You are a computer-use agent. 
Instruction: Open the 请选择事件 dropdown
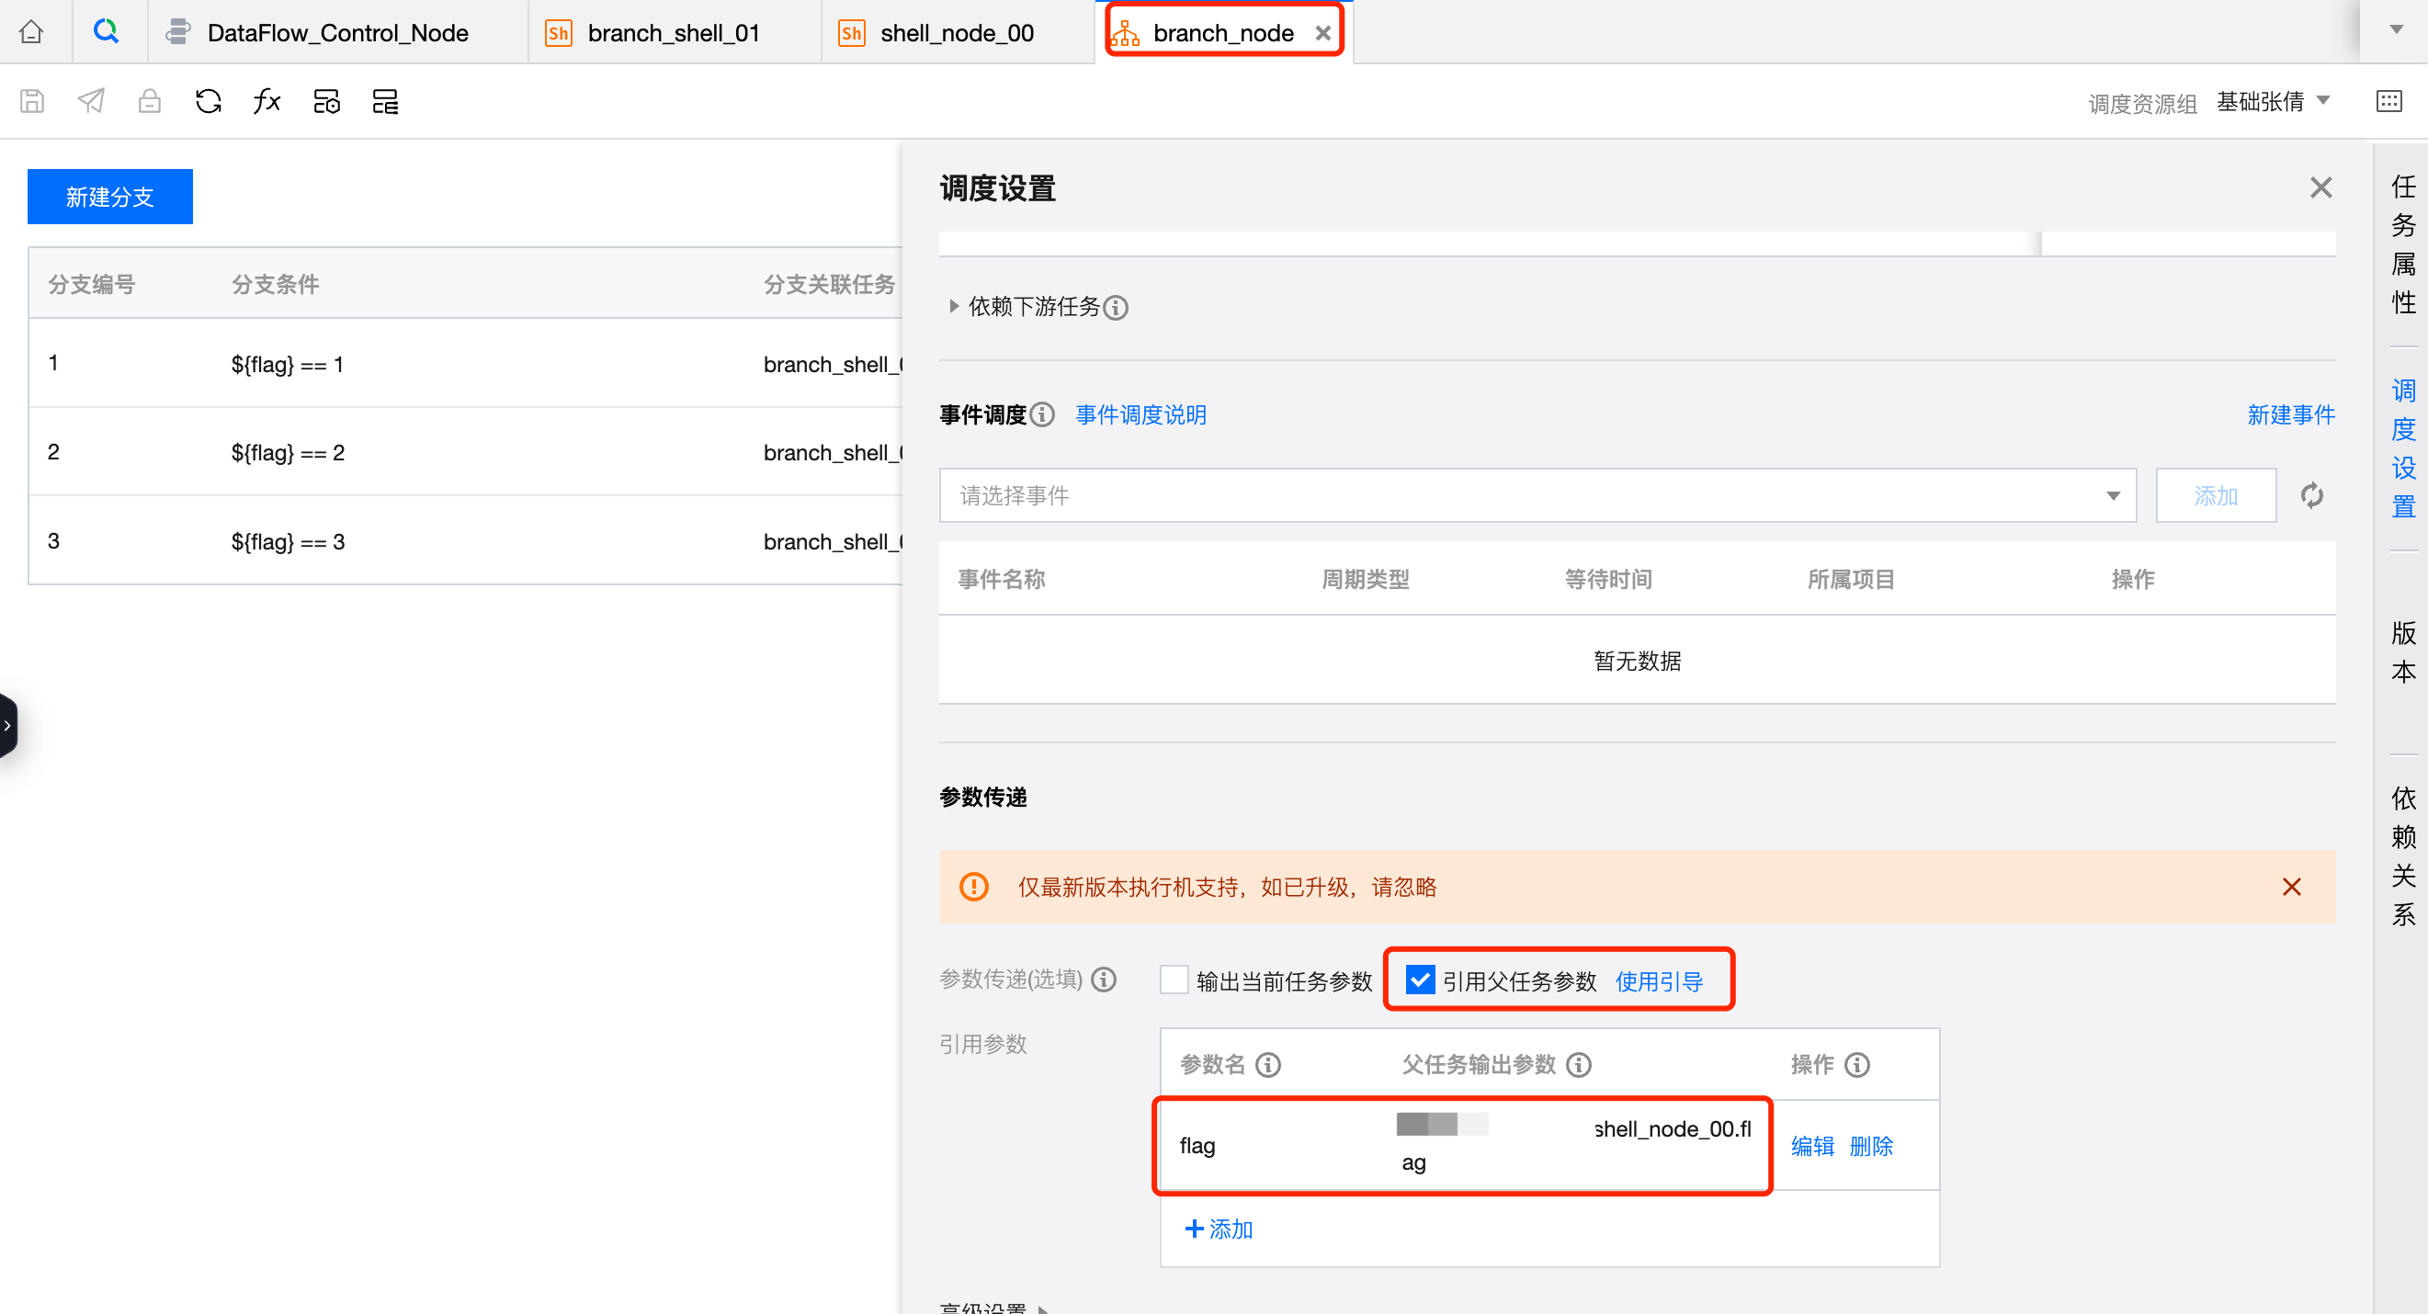1537,495
